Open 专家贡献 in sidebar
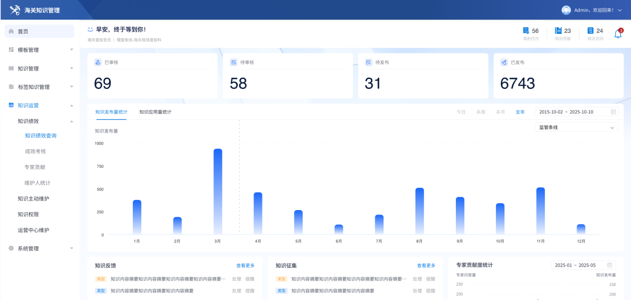The height and width of the screenshot is (300, 631). pyautogui.click(x=35, y=167)
